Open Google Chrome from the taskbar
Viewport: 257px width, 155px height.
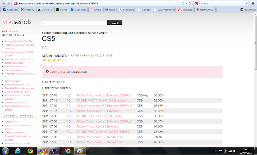point(30,151)
